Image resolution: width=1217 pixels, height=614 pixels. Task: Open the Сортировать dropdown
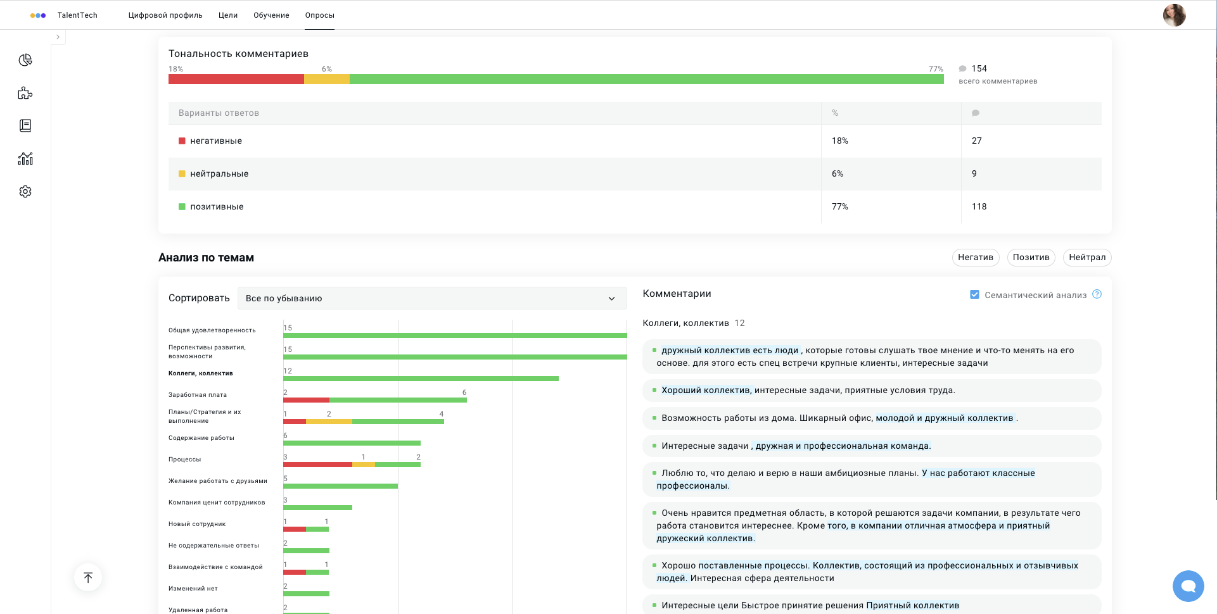pyautogui.click(x=431, y=298)
